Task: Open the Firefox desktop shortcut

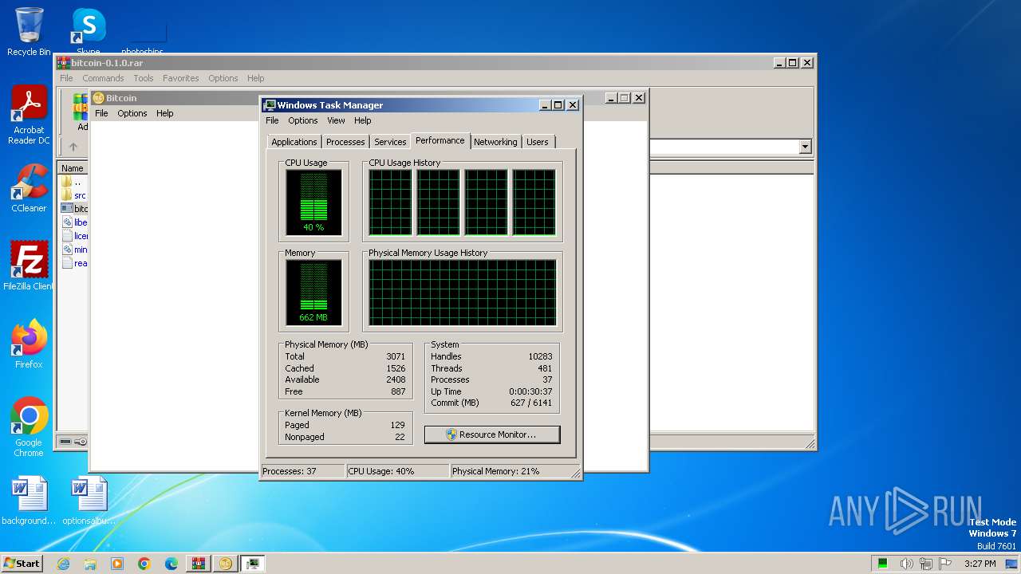Action: coord(29,344)
